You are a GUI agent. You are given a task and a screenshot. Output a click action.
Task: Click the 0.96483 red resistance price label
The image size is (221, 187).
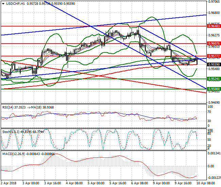214,26
